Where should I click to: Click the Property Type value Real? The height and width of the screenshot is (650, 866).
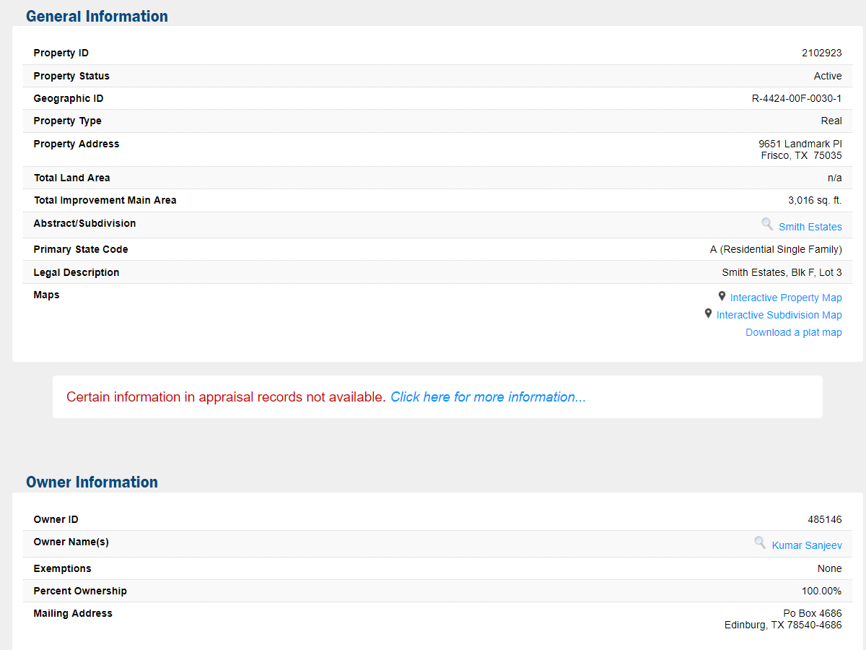coord(831,121)
